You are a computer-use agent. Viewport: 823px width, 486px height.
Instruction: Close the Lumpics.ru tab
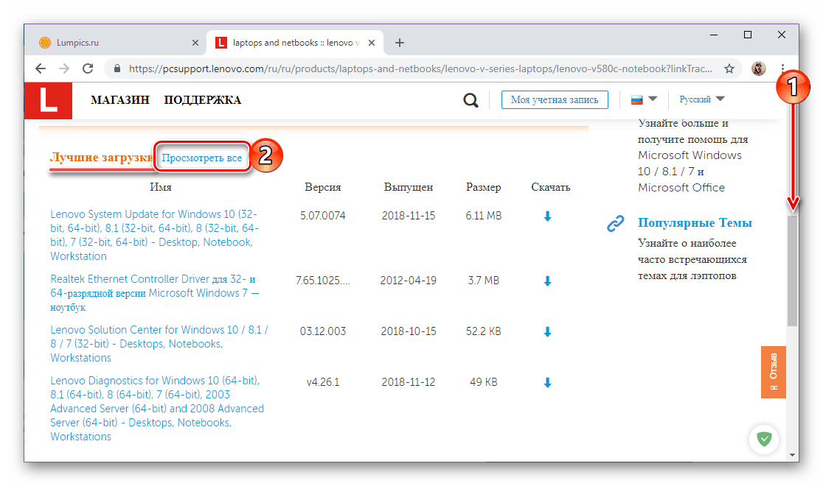tap(195, 43)
